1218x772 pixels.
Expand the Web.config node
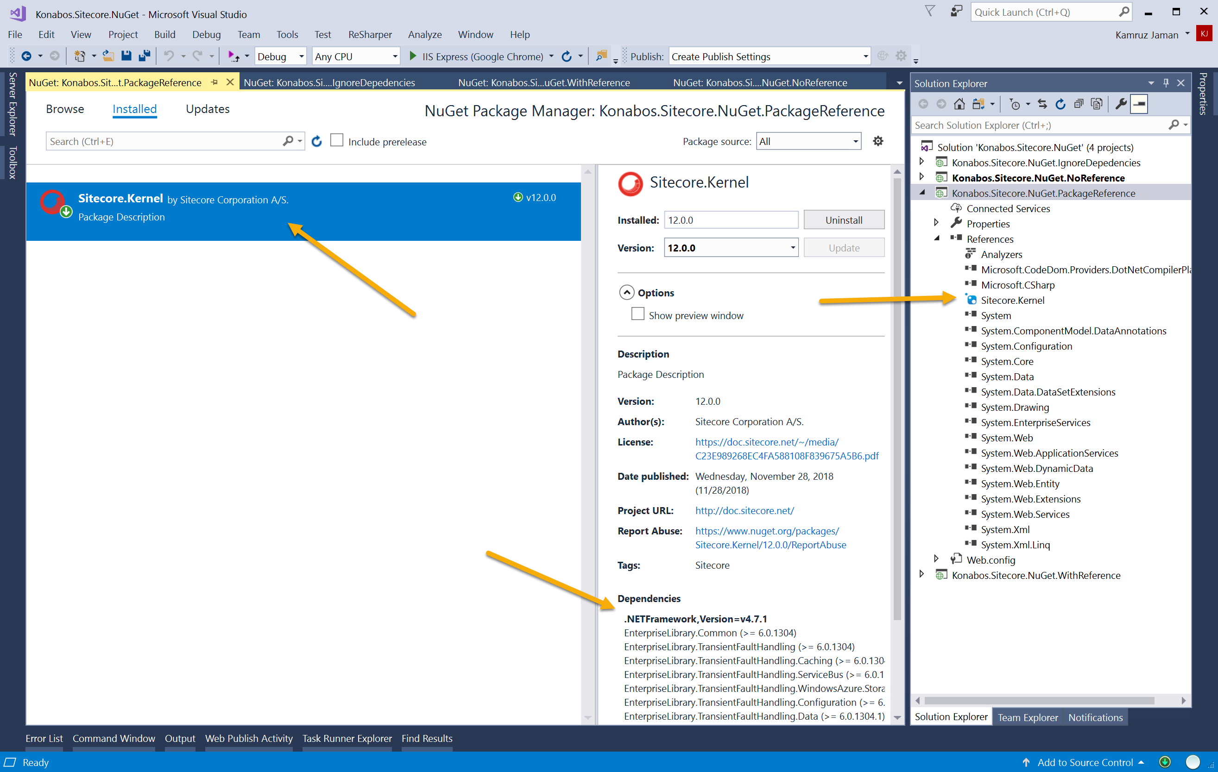(936, 559)
